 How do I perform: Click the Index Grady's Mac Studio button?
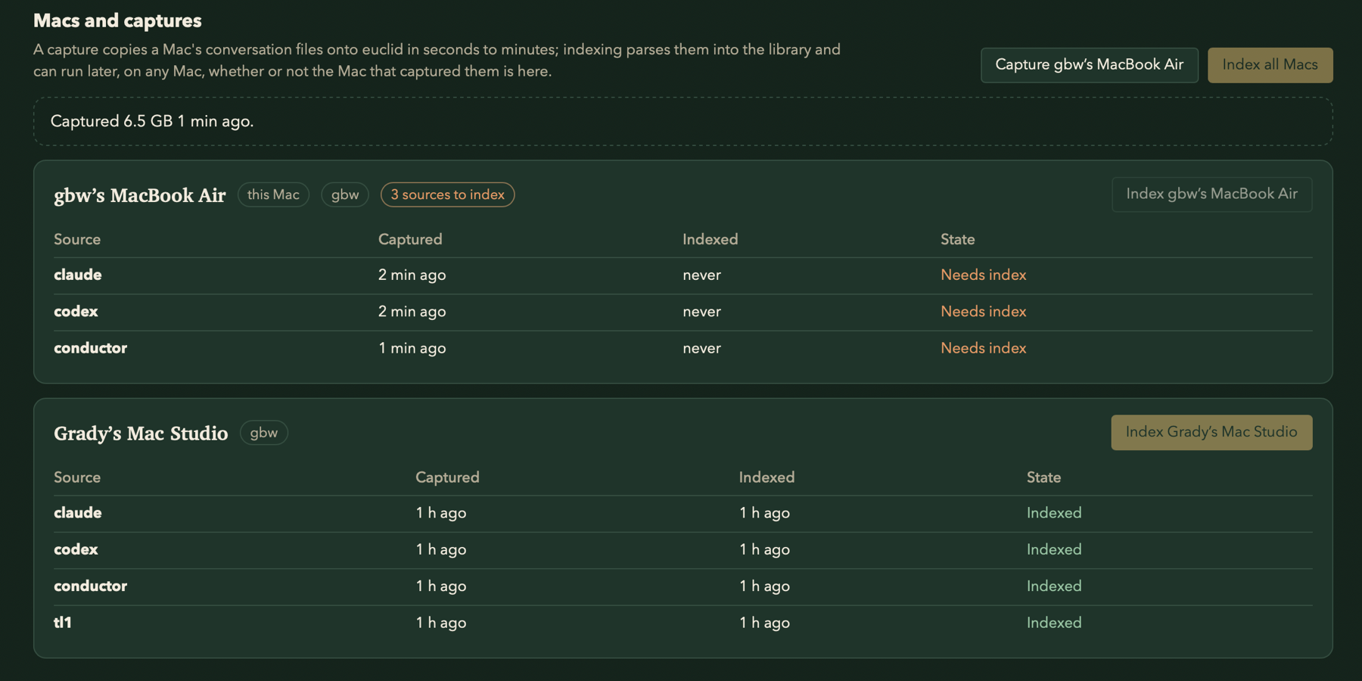click(1211, 432)
